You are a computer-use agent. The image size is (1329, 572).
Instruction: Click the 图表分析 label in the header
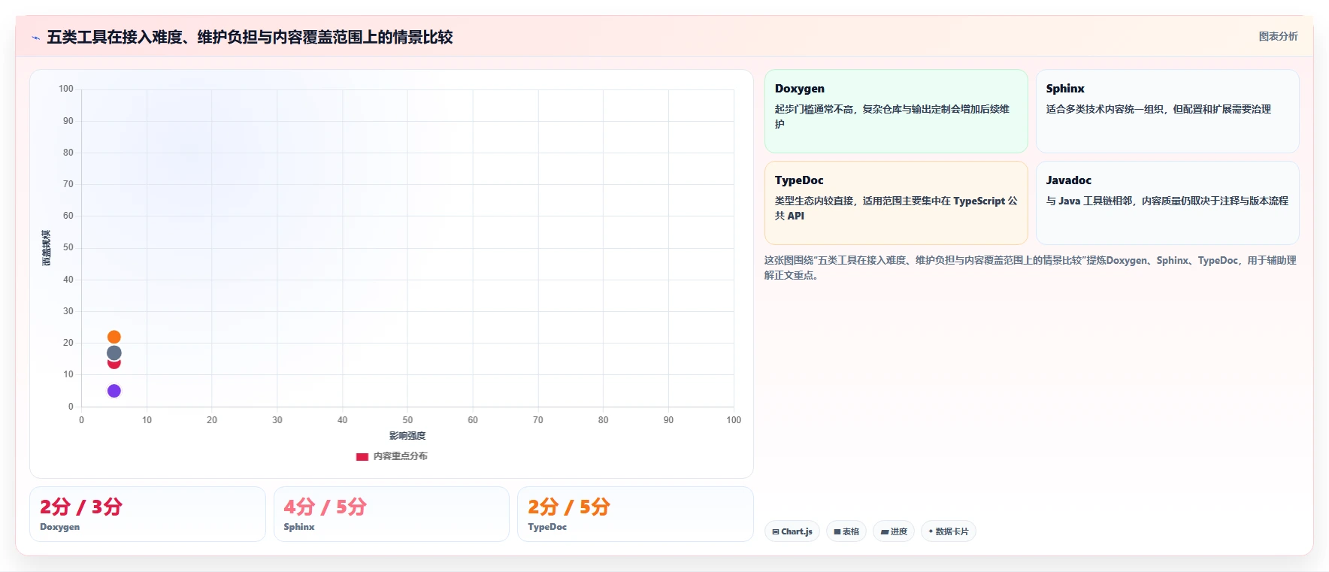click(1278, 36)
